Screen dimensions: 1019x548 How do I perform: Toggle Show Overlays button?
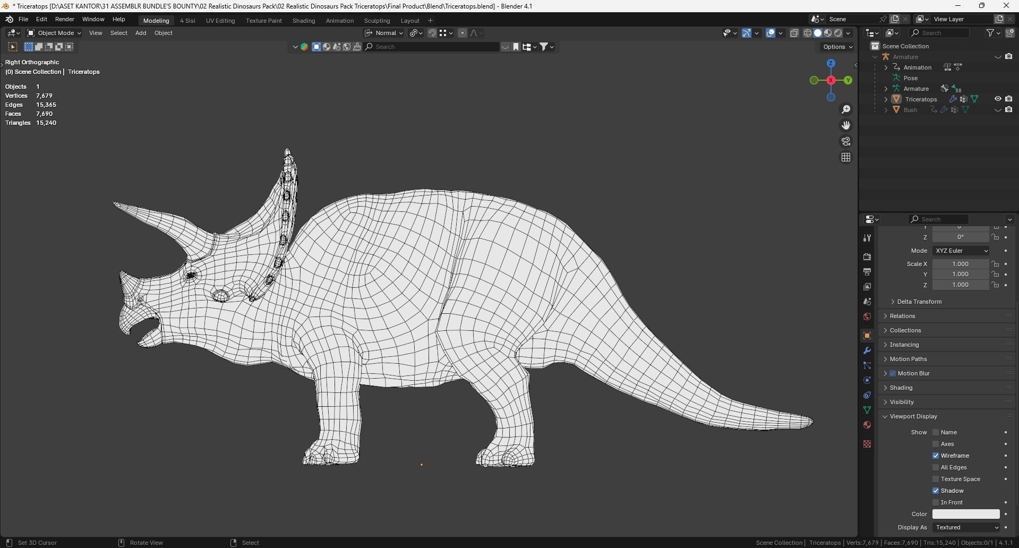click(770, 33)
